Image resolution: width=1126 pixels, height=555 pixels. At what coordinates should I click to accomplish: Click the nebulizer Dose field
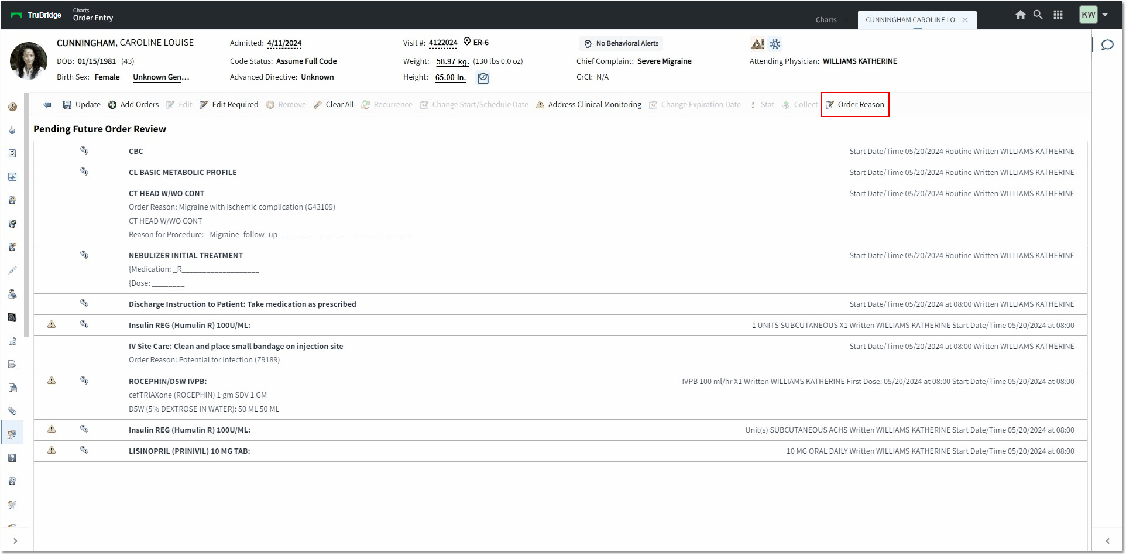pos(157,283)
